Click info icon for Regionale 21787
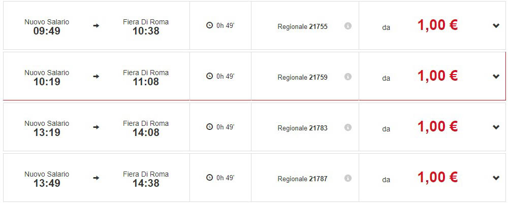This screenshot has width=508, height=203. coord(348,178)
